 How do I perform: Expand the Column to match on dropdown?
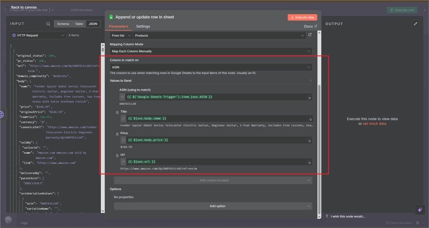pyautogui.click(x=211, y=68)
